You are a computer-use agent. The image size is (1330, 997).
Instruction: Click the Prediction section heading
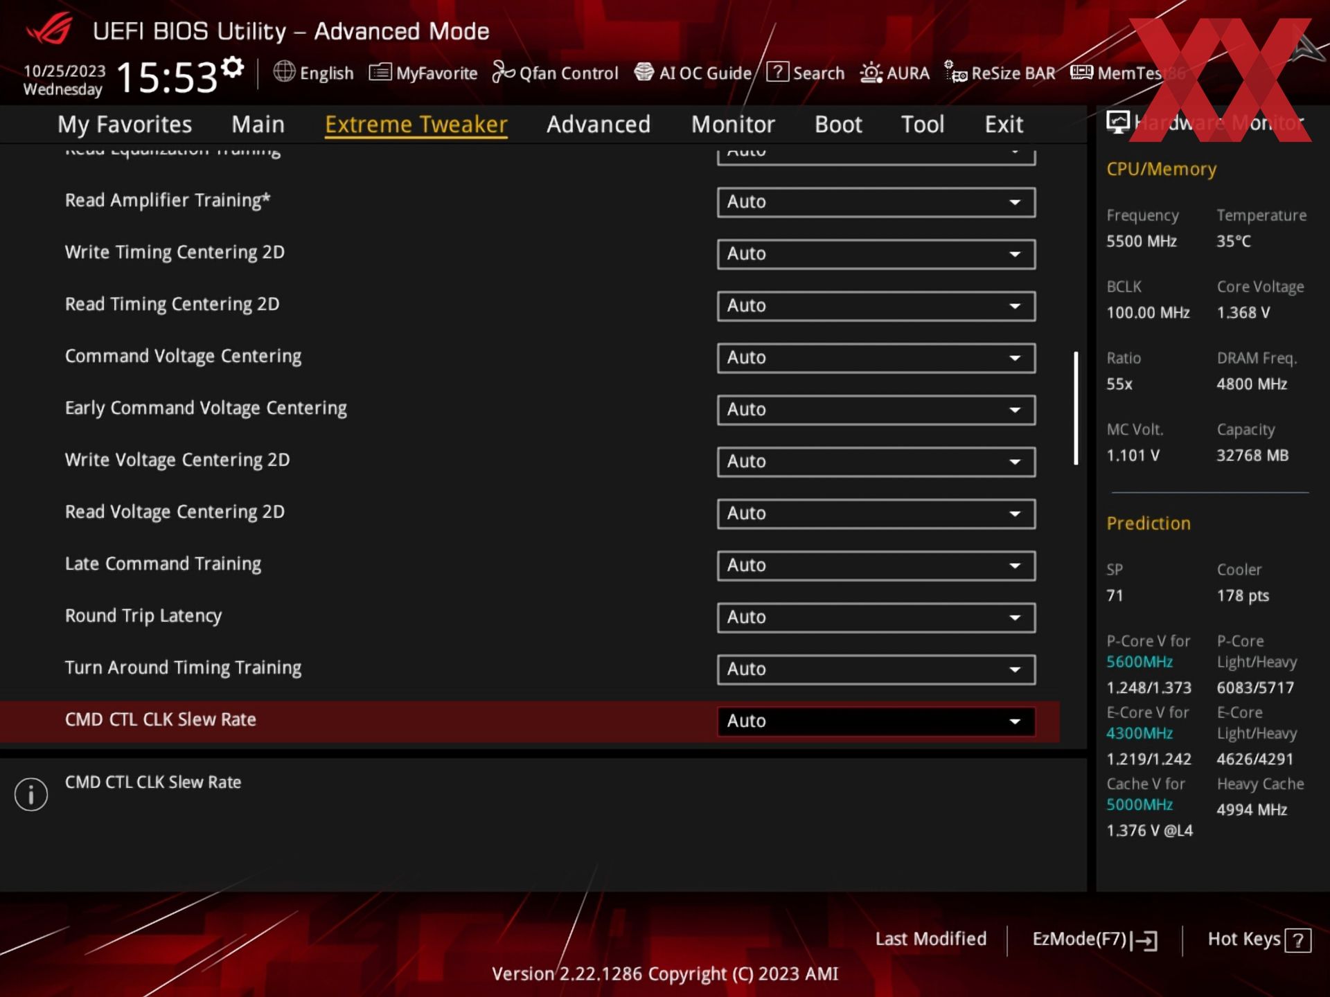(1149, 523)
